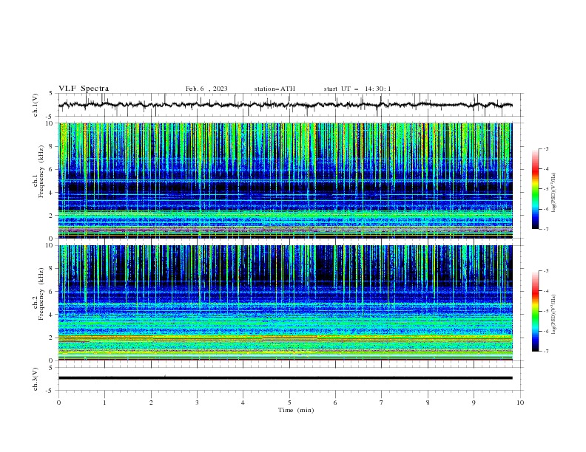Image resolution: width=586 pixels, height=452 pixels.
Task: Click the "station=ATH" header label
Action: tap(275, 89)
